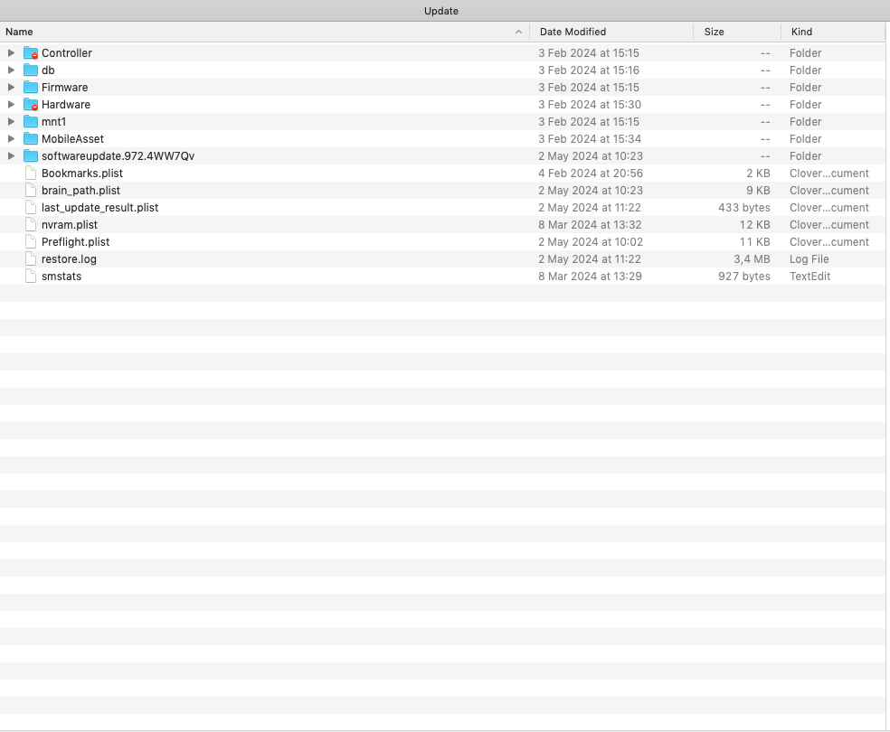Viewport: 890px width, 732px height.
Task: Click the Preflight.plist file icon
Action: pyautogui.click(x=31, y=242)
